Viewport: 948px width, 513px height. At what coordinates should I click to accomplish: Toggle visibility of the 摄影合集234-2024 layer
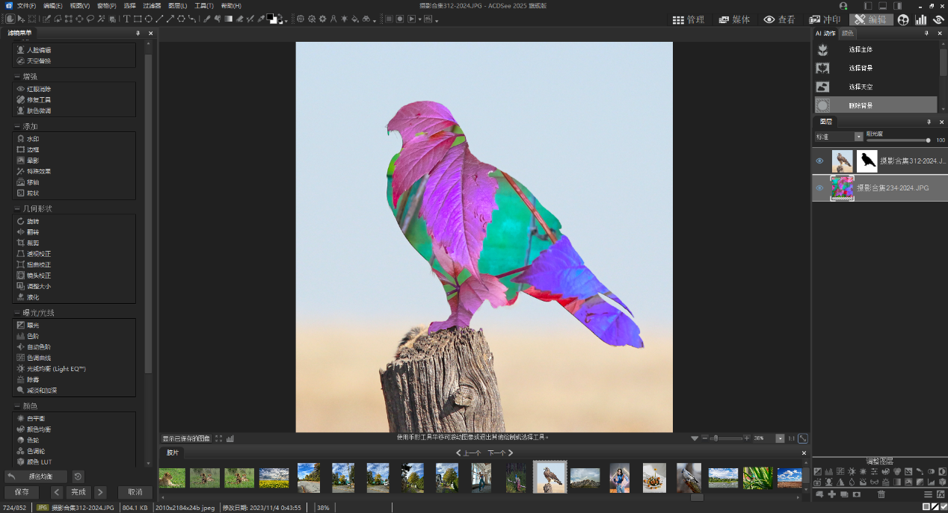click(819, 188)
